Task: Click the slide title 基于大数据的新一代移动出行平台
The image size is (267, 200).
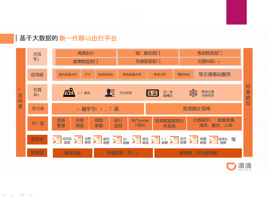Action: 68,38
